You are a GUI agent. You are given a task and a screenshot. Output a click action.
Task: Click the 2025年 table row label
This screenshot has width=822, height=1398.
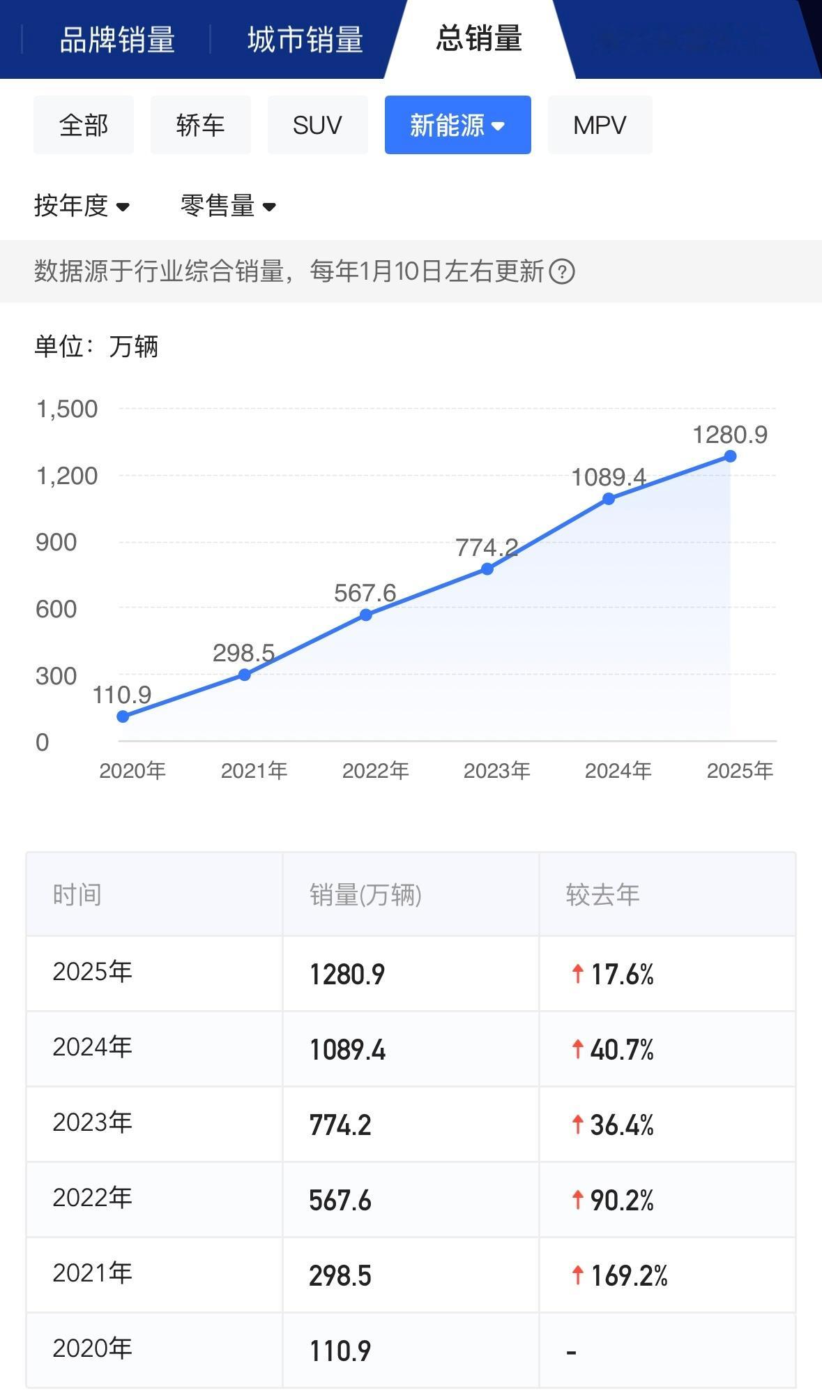pyautogui.click(x=92, y=972)
